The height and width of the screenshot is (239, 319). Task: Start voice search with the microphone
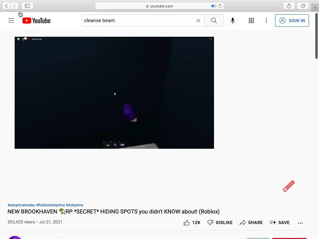233,21
